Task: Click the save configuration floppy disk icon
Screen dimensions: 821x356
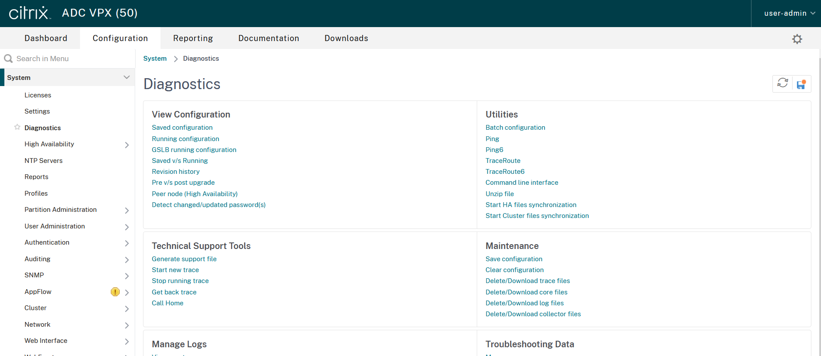Action: point(801,84)
